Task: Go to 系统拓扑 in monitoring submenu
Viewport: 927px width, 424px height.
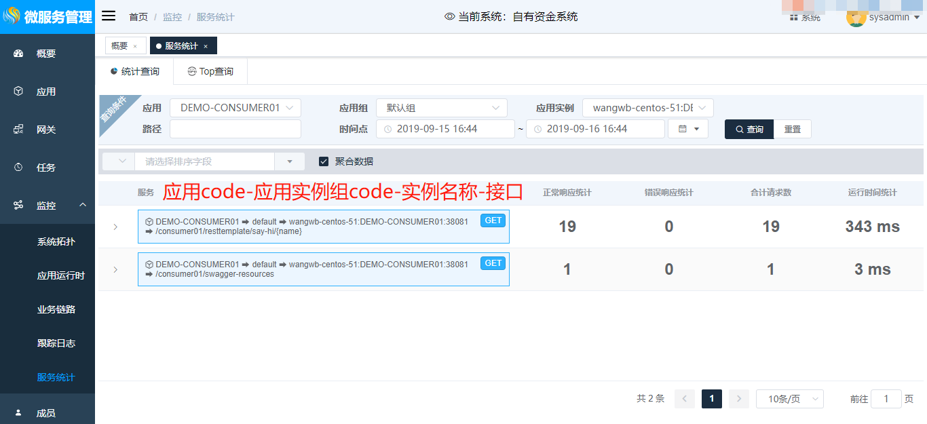Action: (56, 242)
